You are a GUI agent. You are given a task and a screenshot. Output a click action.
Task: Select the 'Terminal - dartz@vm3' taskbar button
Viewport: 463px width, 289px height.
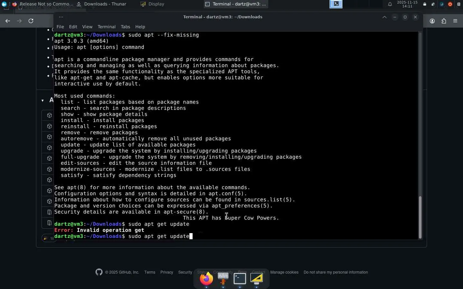coord(236,4)
